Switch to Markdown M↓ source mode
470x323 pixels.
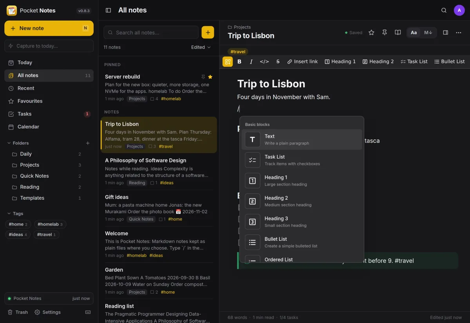[428, 32]
